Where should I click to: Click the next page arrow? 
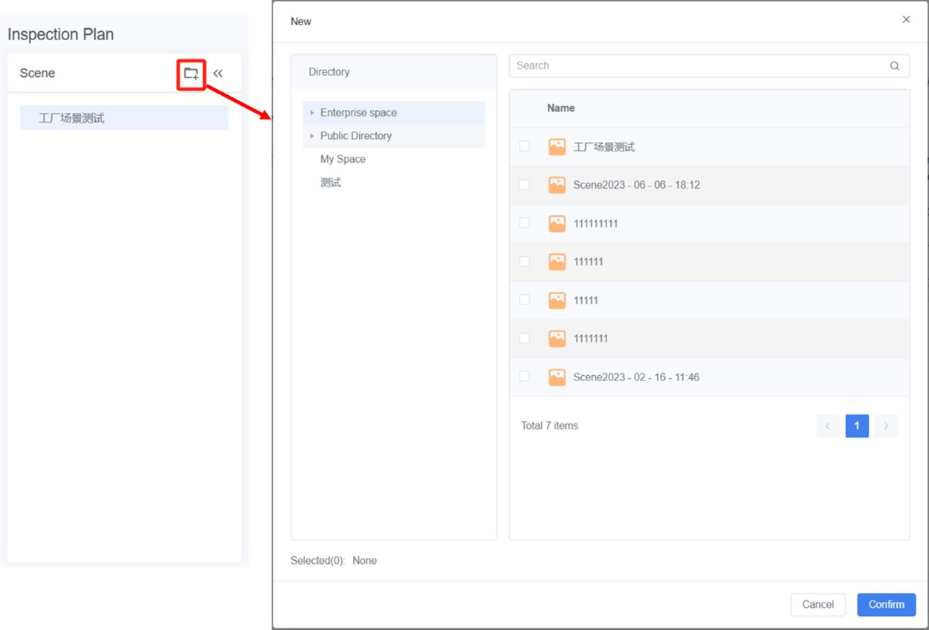click(886, 426)
